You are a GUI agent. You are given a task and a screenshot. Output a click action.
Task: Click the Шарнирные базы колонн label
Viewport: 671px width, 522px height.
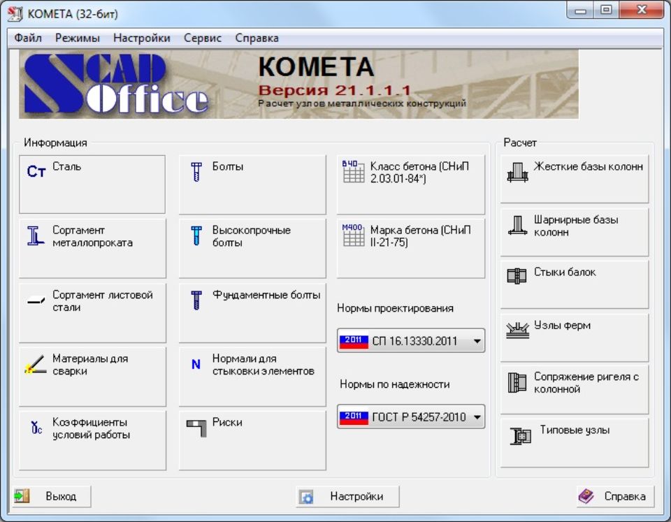[575, 226]
